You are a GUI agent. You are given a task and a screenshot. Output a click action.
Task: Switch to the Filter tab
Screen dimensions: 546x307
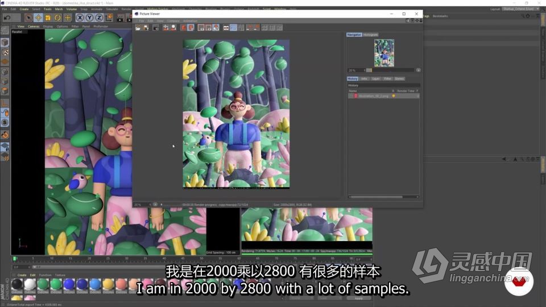pyautogui.click(x=387, y=78)
